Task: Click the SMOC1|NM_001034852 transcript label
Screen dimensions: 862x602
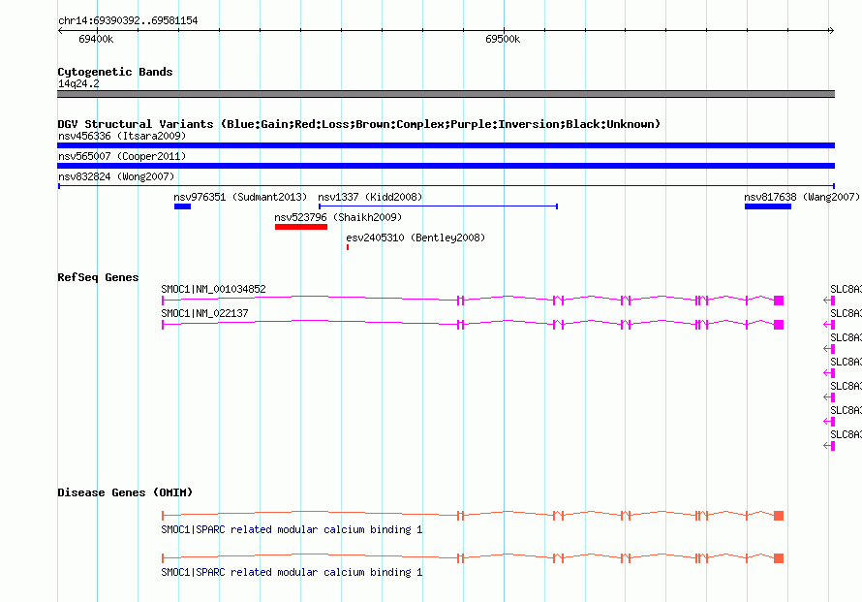Action: pos(213,289)
